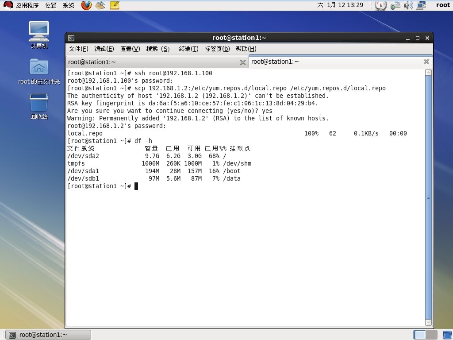
Task: Open the 计算机 desktop icon
Action: coord(39,35)
